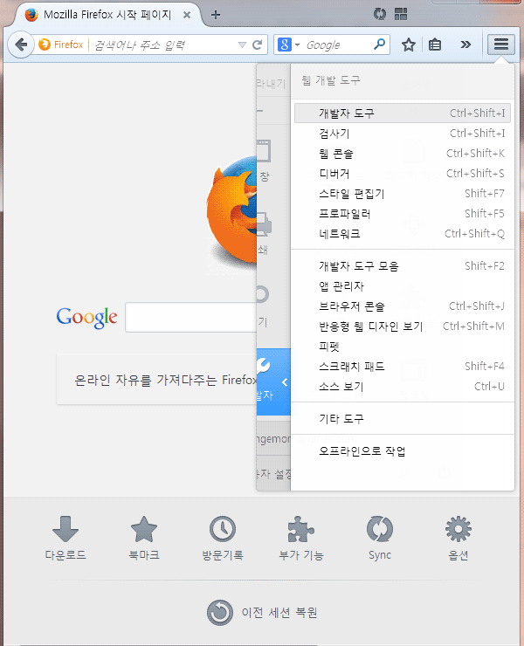524x646 pixels.
Task: Choose 프로파일러 entry
Action: pyautogui.click(x=403, y=214)
